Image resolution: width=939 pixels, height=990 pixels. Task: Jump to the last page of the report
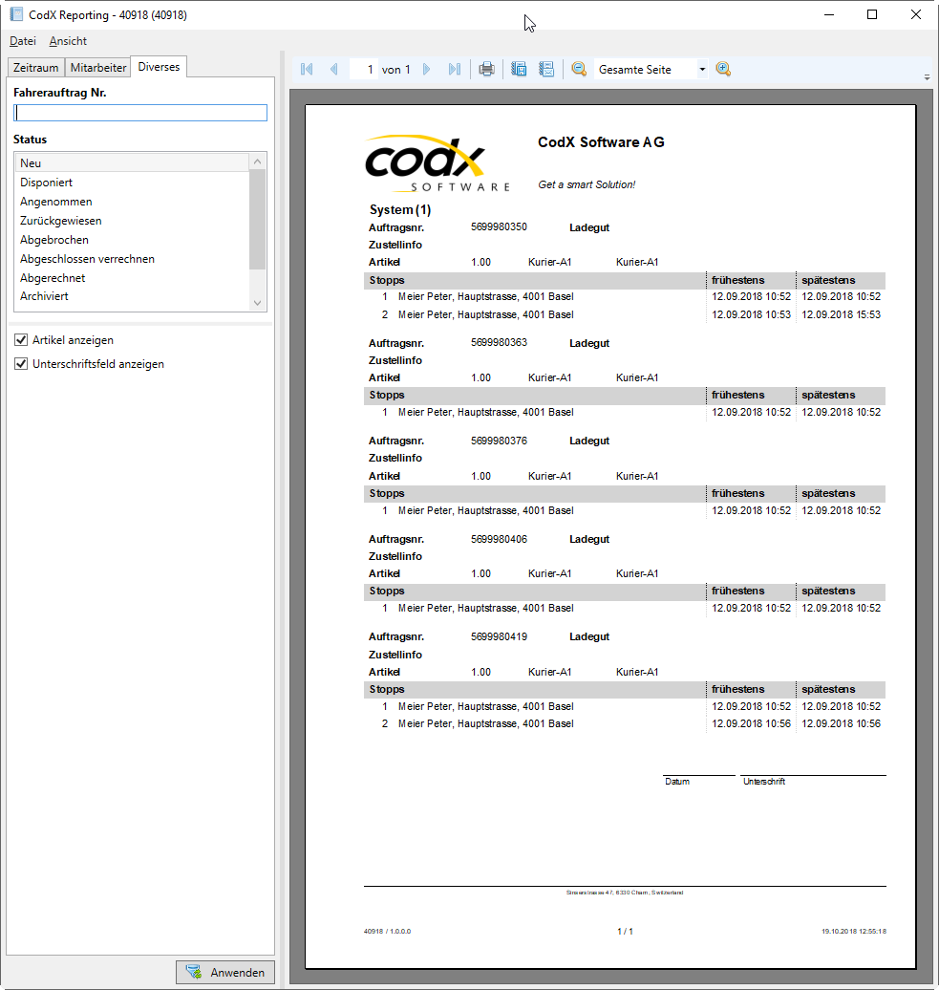pyautogui.click(x=455, y=69)
